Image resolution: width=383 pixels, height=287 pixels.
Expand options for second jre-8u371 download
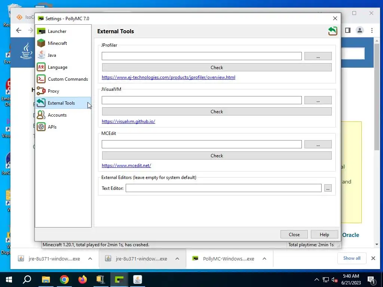click(177, 259)
